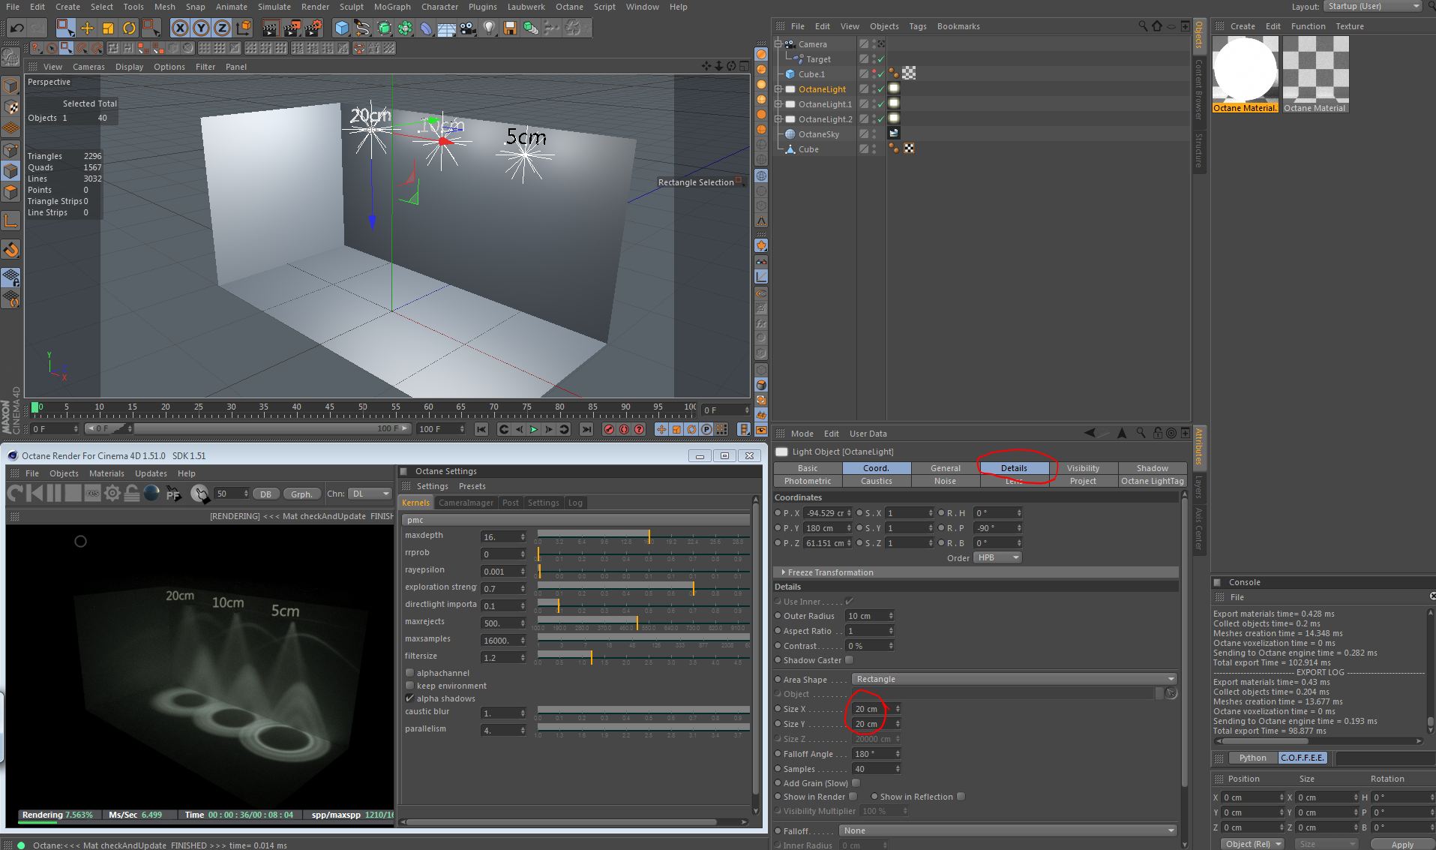The width and height of the screenshot is (1436, 850).
Task: Adjust the maxdepth slider
Action: 643,537
